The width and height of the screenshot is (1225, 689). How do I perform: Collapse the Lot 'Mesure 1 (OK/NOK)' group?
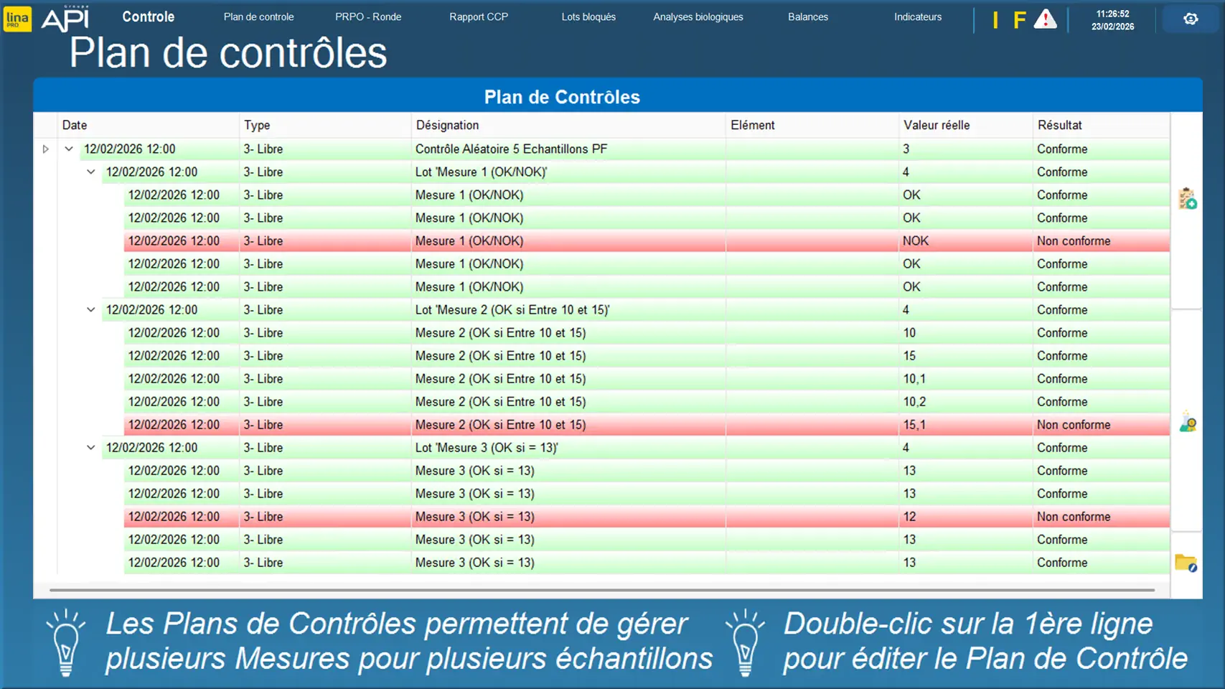pyautogui.click(x=91, y=172)
